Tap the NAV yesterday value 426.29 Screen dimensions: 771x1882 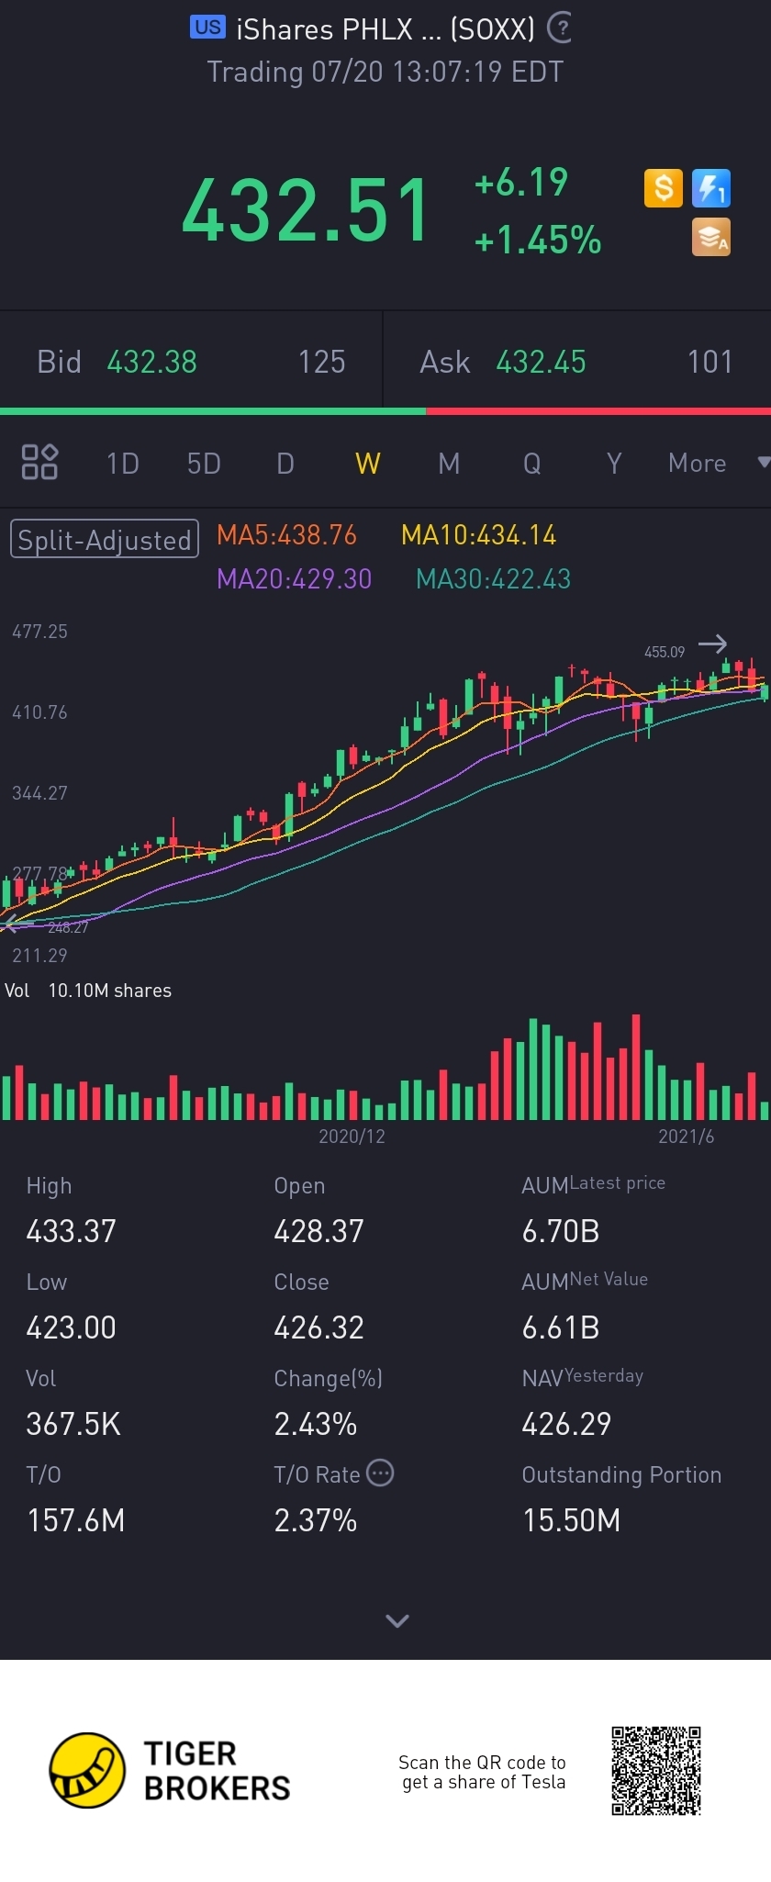click(566, 1424)
